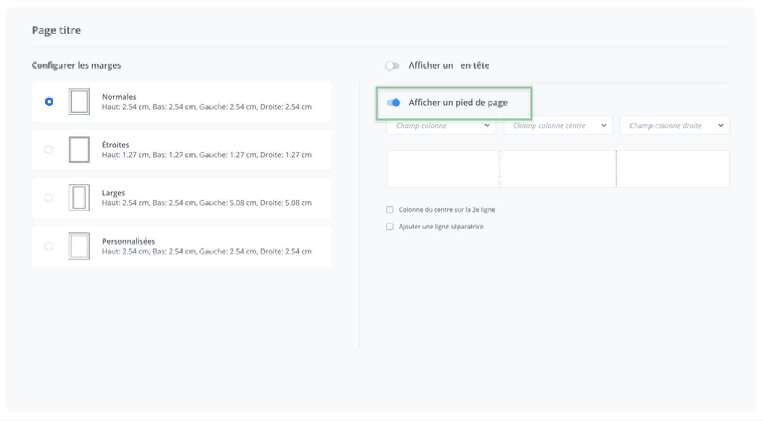763x421 pixels.
Task: Enable the 'Afficher un en-tête' toggle
Action: [392, 66]
